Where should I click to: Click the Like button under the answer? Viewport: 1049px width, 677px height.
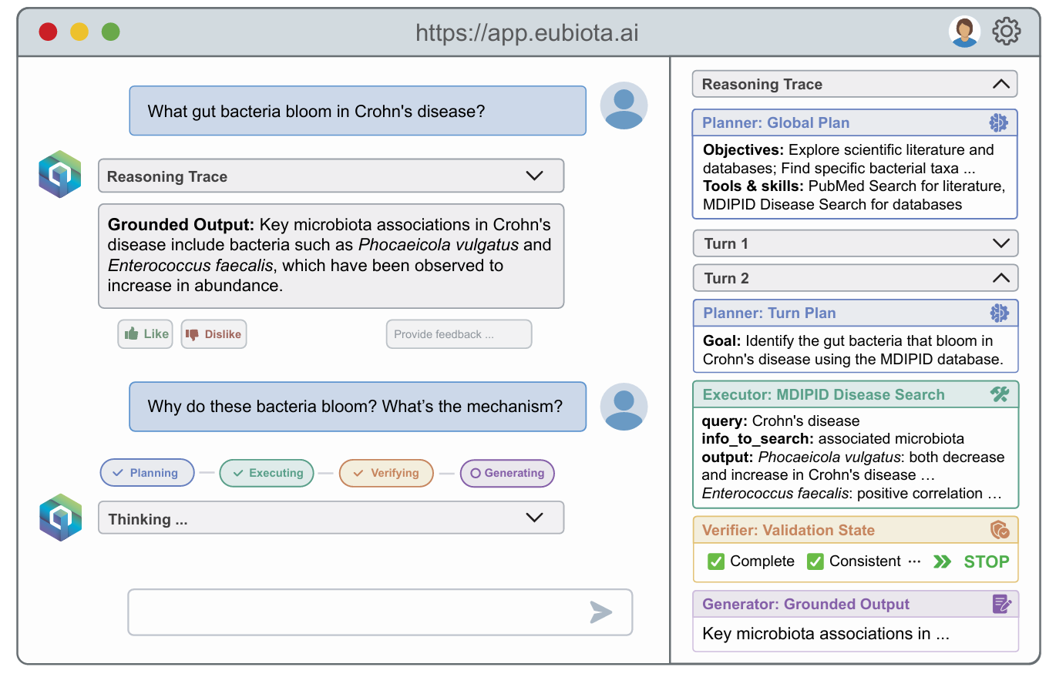coord(145,333)
